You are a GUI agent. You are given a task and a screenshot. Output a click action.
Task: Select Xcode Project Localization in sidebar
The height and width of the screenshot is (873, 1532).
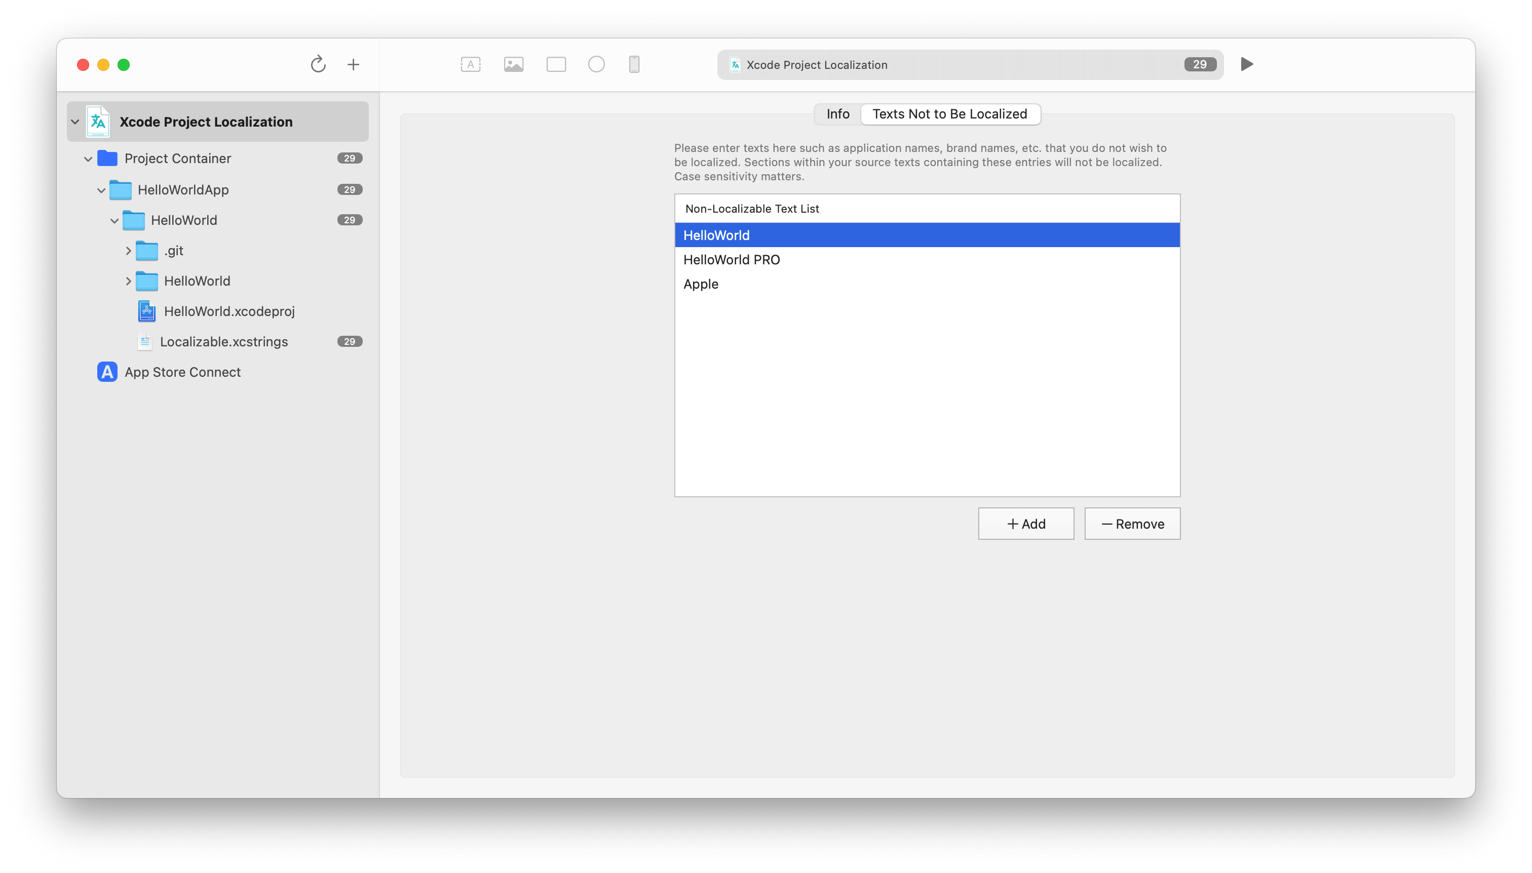point(218,122)
